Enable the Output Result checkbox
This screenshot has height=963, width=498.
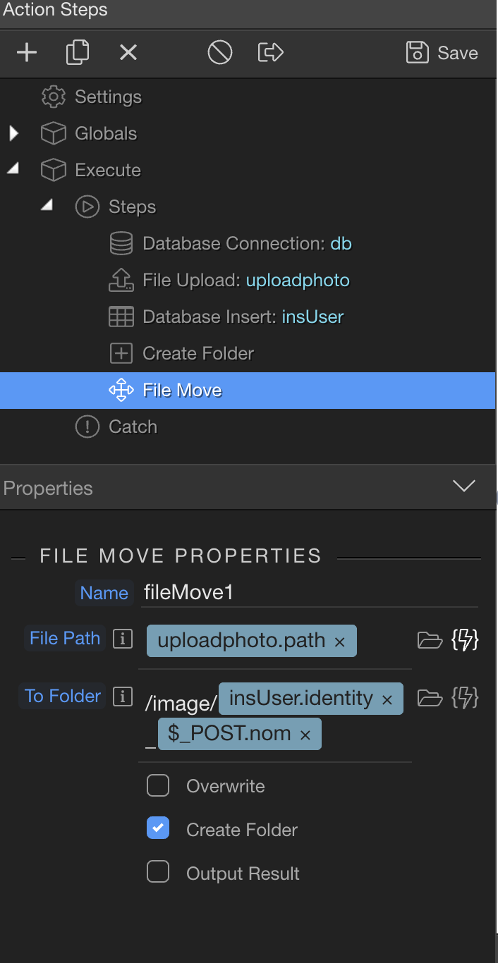(158, 873)
